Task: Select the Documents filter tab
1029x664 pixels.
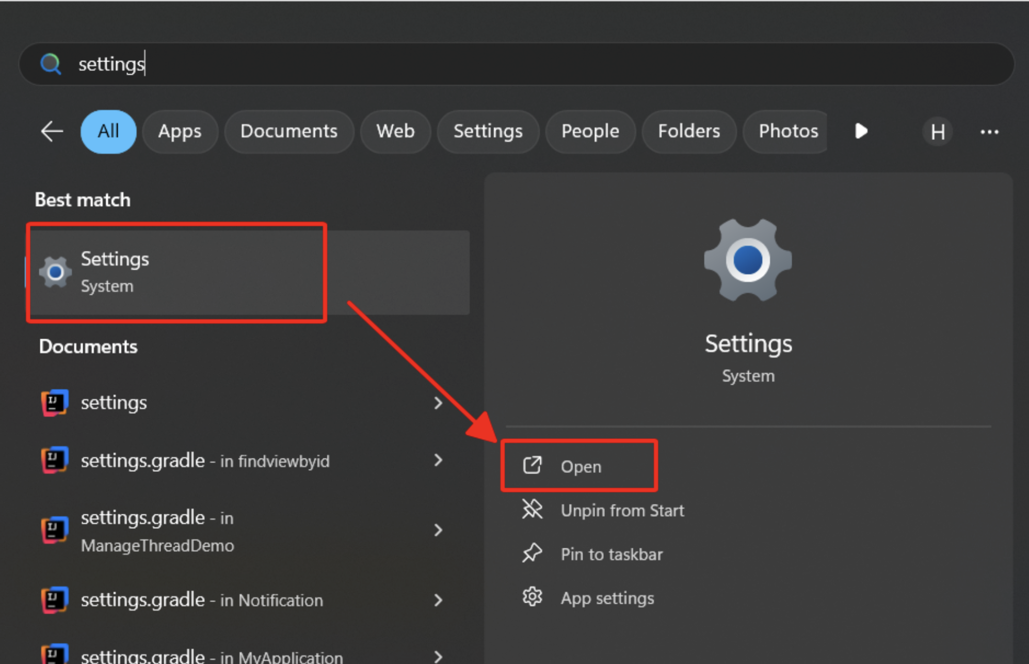Action: [x=289, y=132]
